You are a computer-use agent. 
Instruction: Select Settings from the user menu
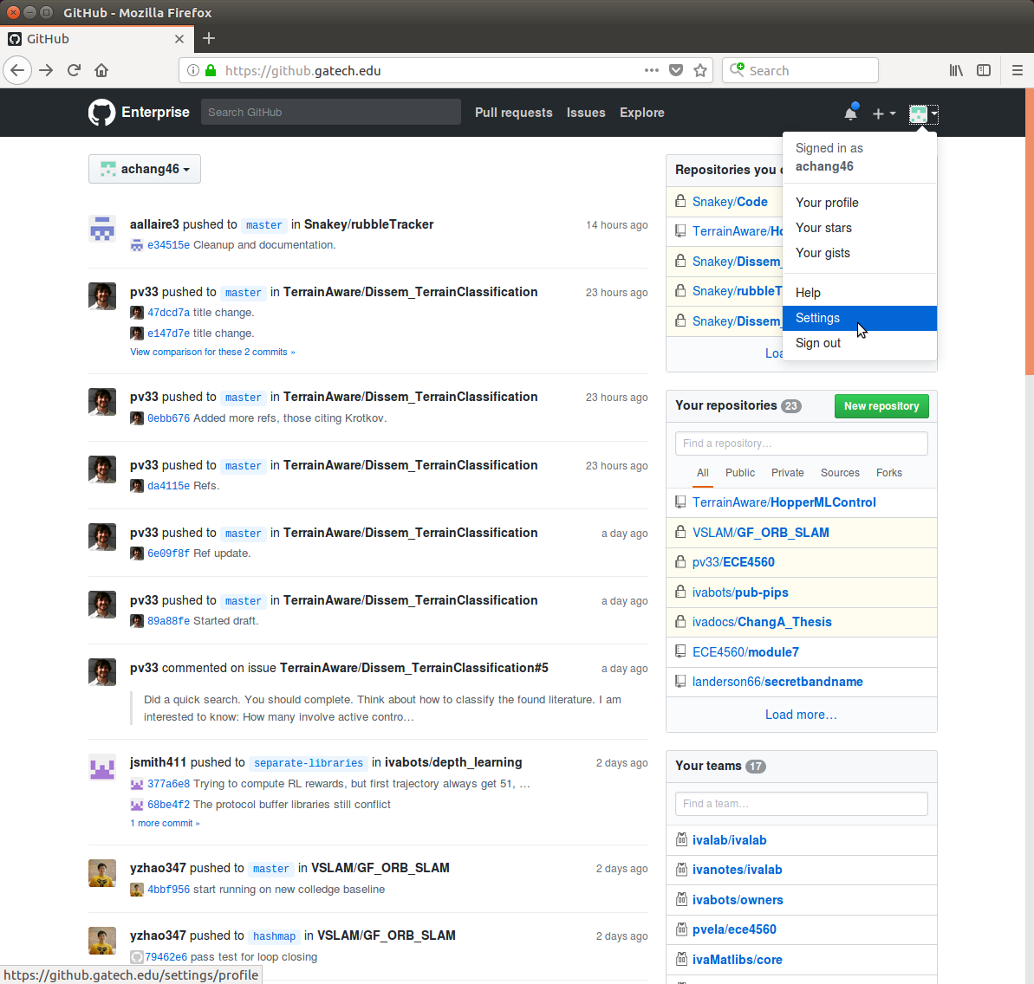(x=817, y=318)
